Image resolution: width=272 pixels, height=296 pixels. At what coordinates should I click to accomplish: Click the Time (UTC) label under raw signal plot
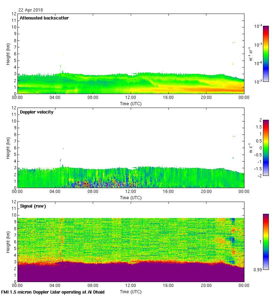click(131, 291)
